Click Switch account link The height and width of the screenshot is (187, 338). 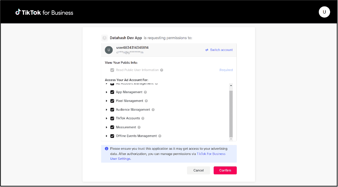pyautogui.click(x=219, y=50)
